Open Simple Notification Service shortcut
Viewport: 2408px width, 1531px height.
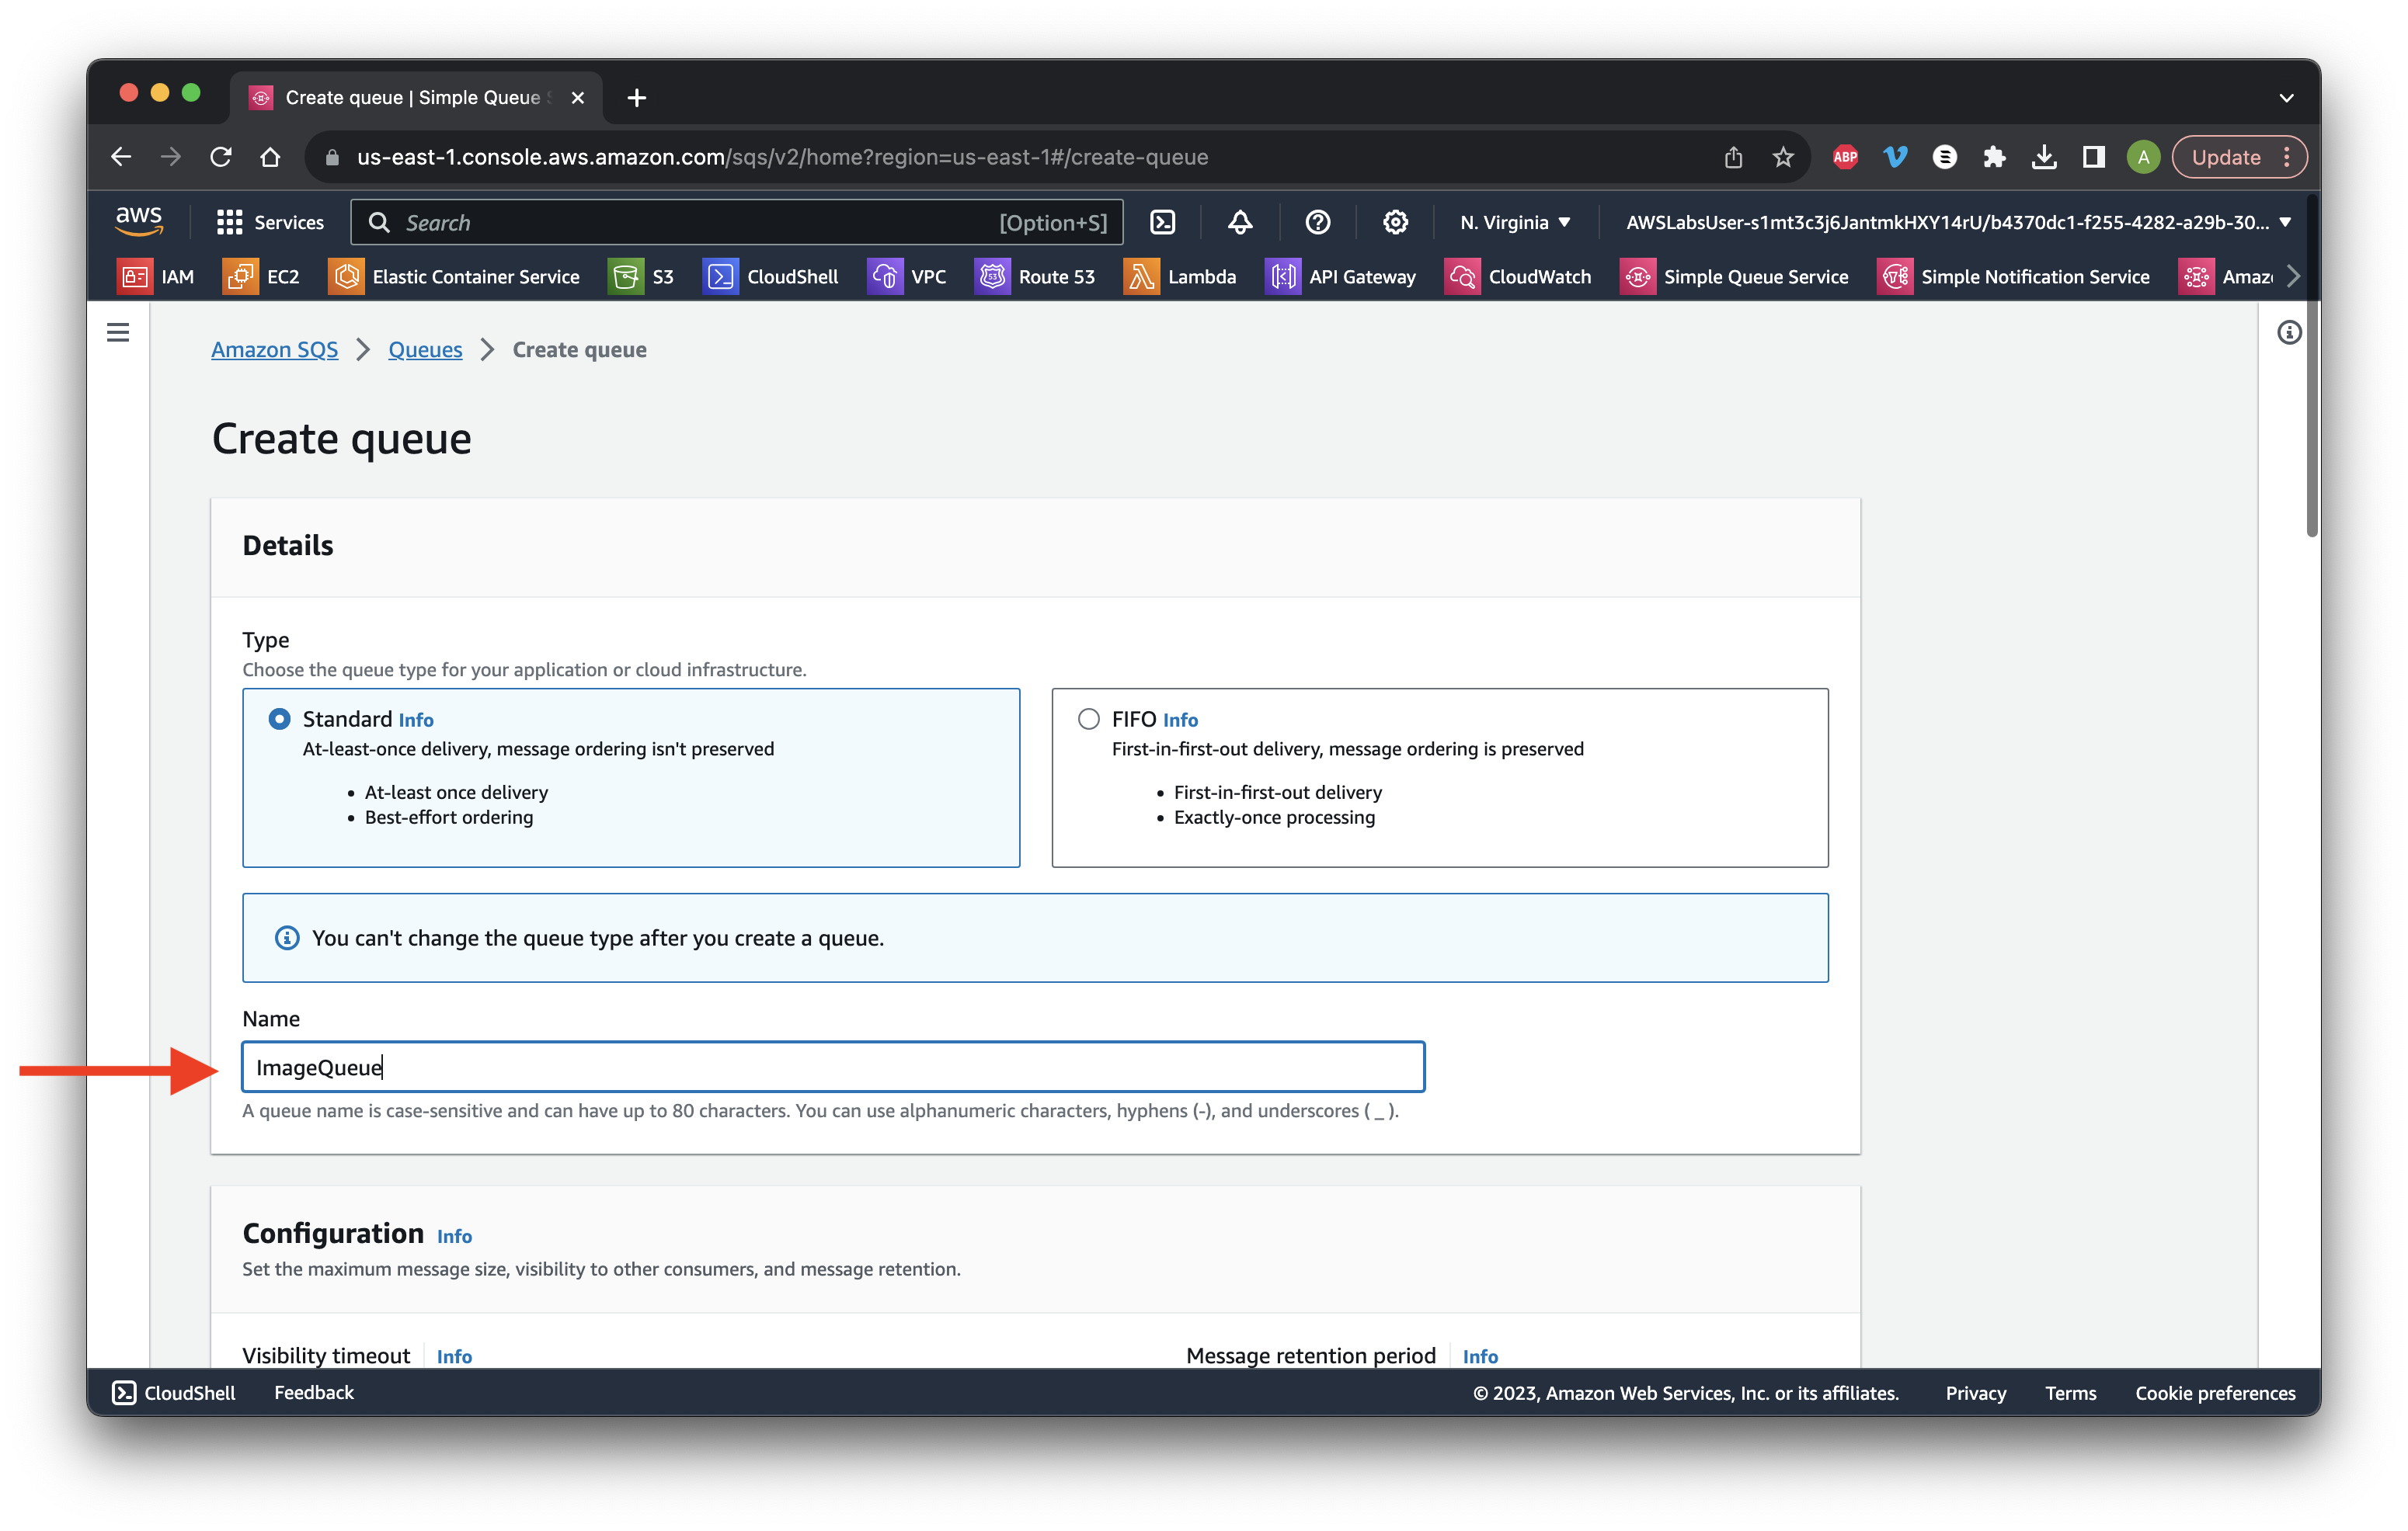(2013, 277)
